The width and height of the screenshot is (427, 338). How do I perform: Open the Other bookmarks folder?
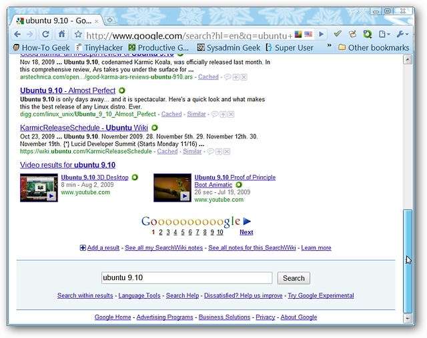374,48
